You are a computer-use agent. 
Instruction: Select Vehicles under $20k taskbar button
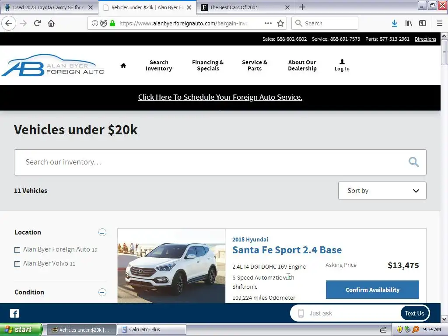pos(81,329)
